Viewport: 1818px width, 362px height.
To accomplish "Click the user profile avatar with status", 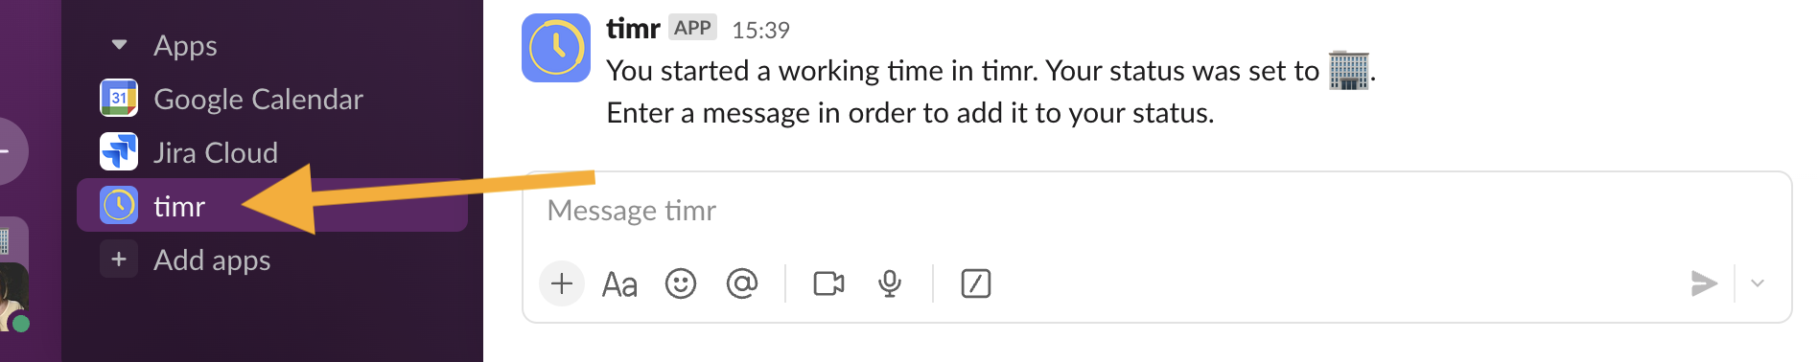I will (x=14, y=299).
